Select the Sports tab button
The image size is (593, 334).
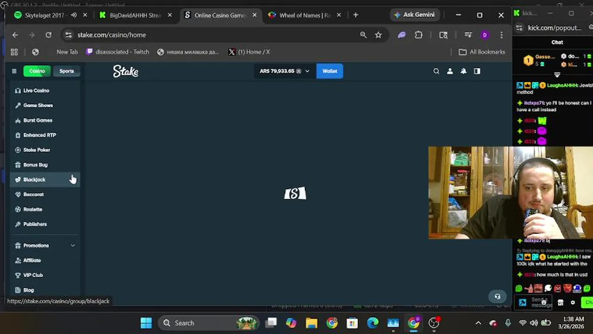pos(66,71)
